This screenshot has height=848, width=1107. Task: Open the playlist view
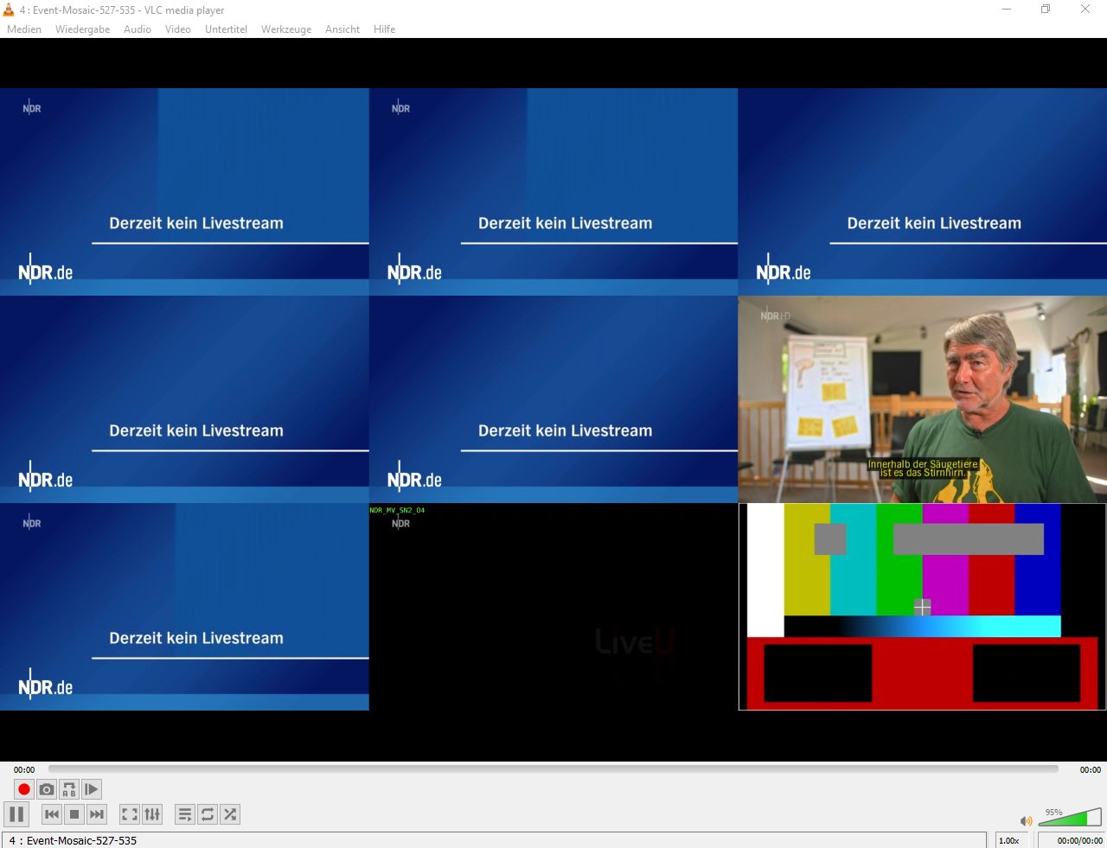point(185,814)
